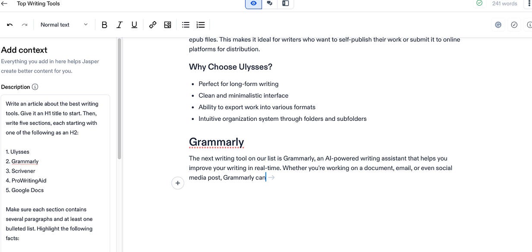Screen dimensions: 532x252
Task: Toggle the preview eye mode
Action: 253,3
